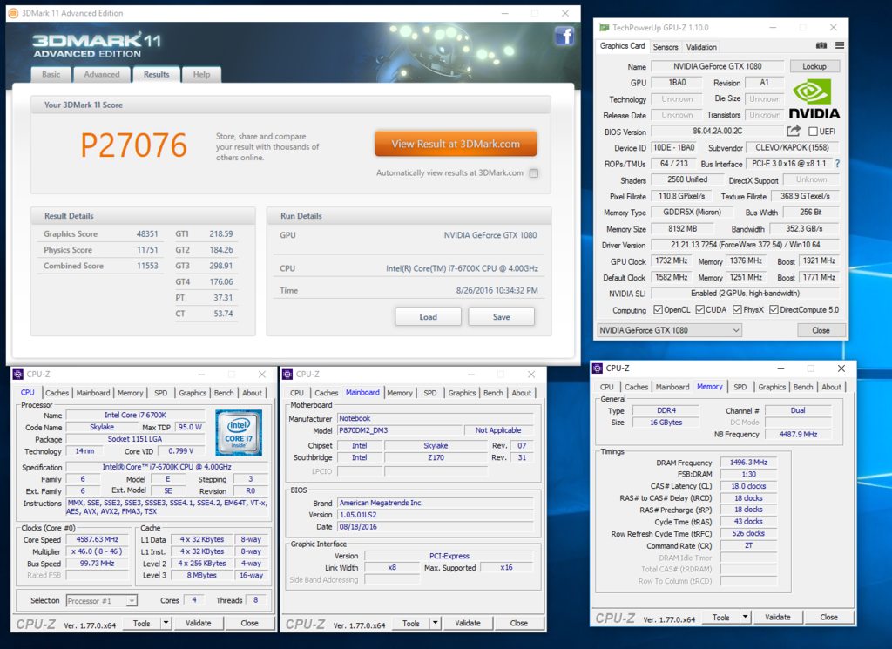
Task: Enable automatically view results at 3DMark.com
Action: (x=534, y=173)
